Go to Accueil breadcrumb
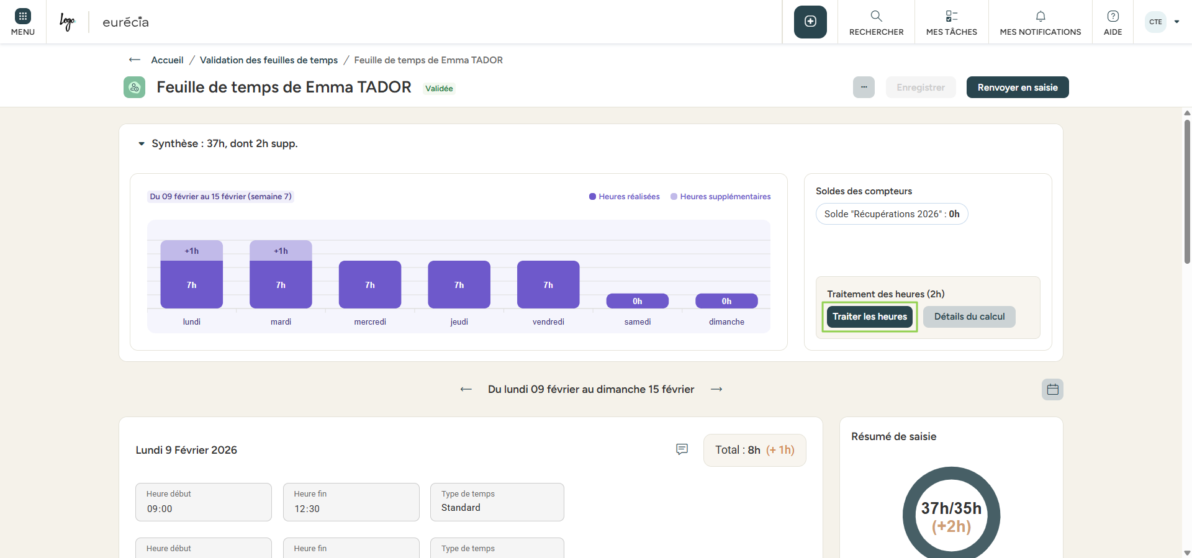1192x558 pixels. (x=167, y=60)
